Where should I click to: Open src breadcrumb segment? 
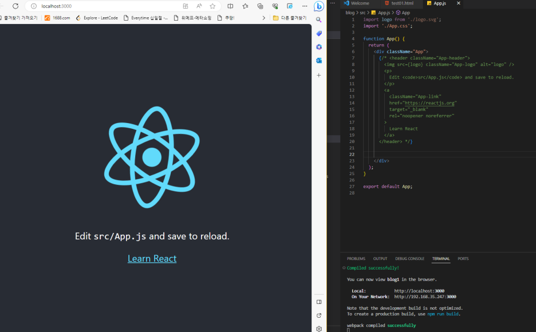[362, 13]
